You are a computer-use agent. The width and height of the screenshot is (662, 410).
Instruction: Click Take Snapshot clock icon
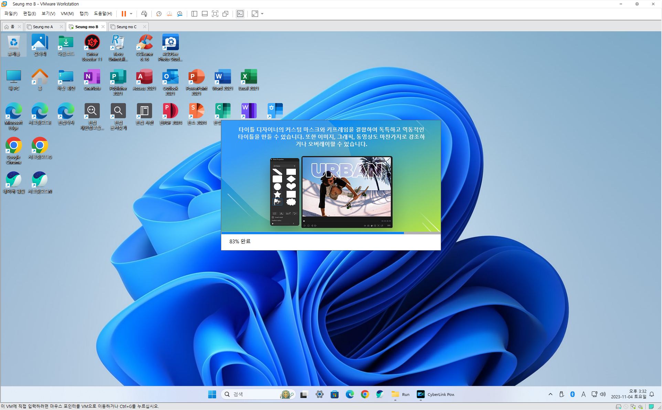coord(159,14)
